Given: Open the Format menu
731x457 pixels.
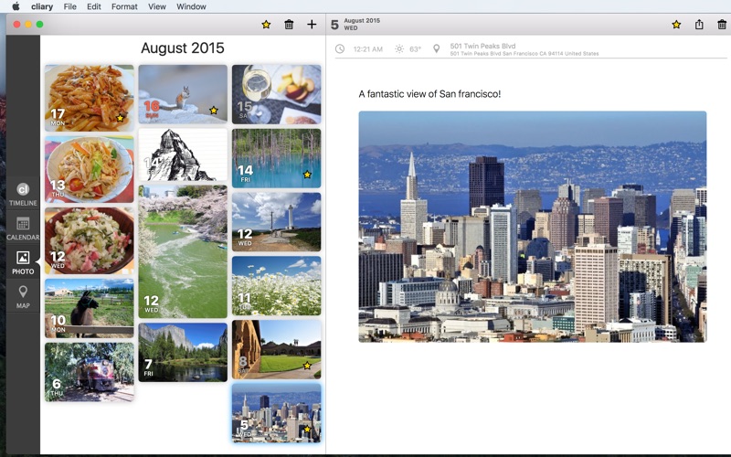Looking at the screenshot, I should tap(124, 6).
